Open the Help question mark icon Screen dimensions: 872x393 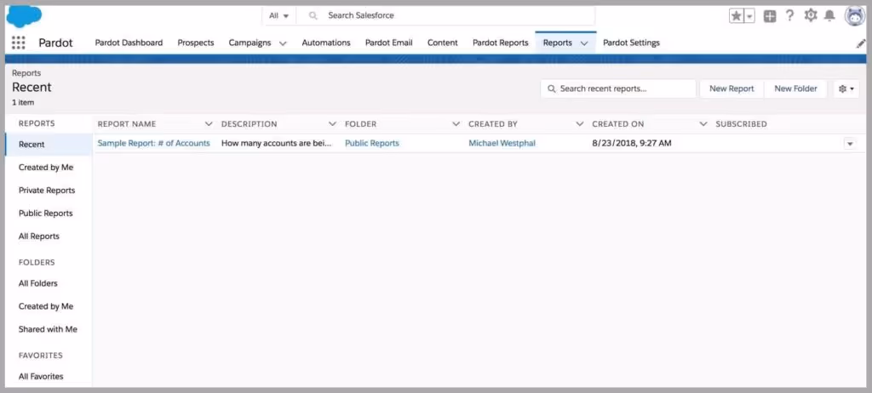pos(789,15)
